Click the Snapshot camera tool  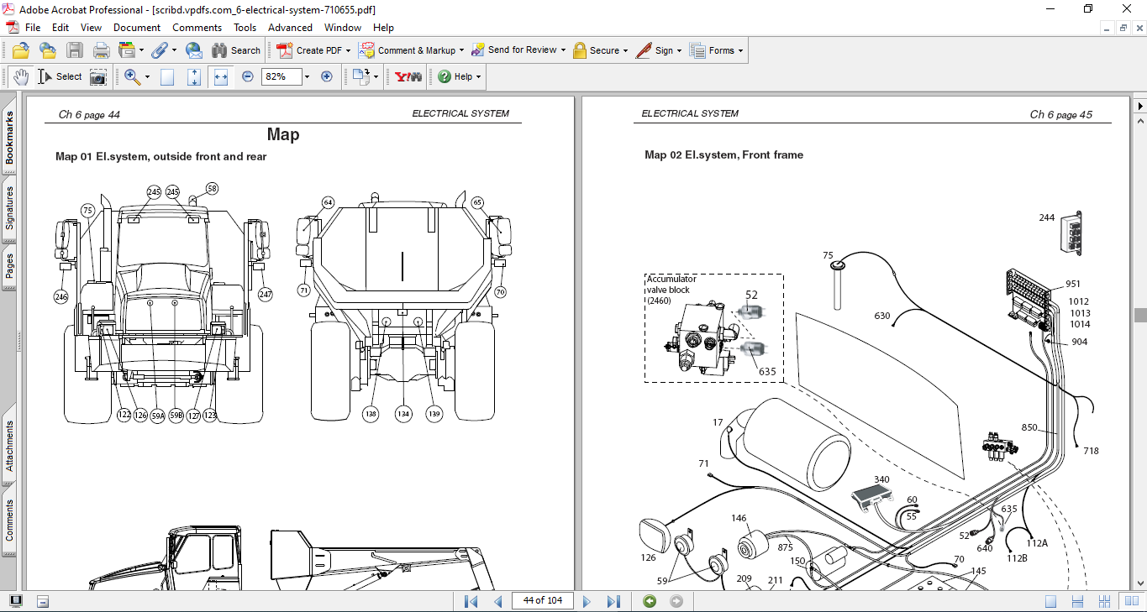click(x=98, y=76)
